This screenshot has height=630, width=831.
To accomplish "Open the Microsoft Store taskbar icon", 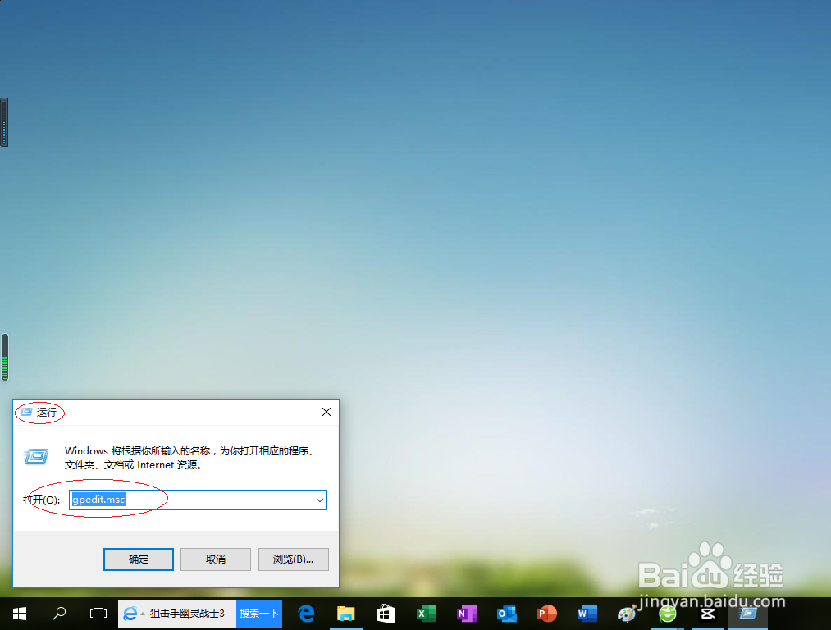I will (x=386, y=614).
